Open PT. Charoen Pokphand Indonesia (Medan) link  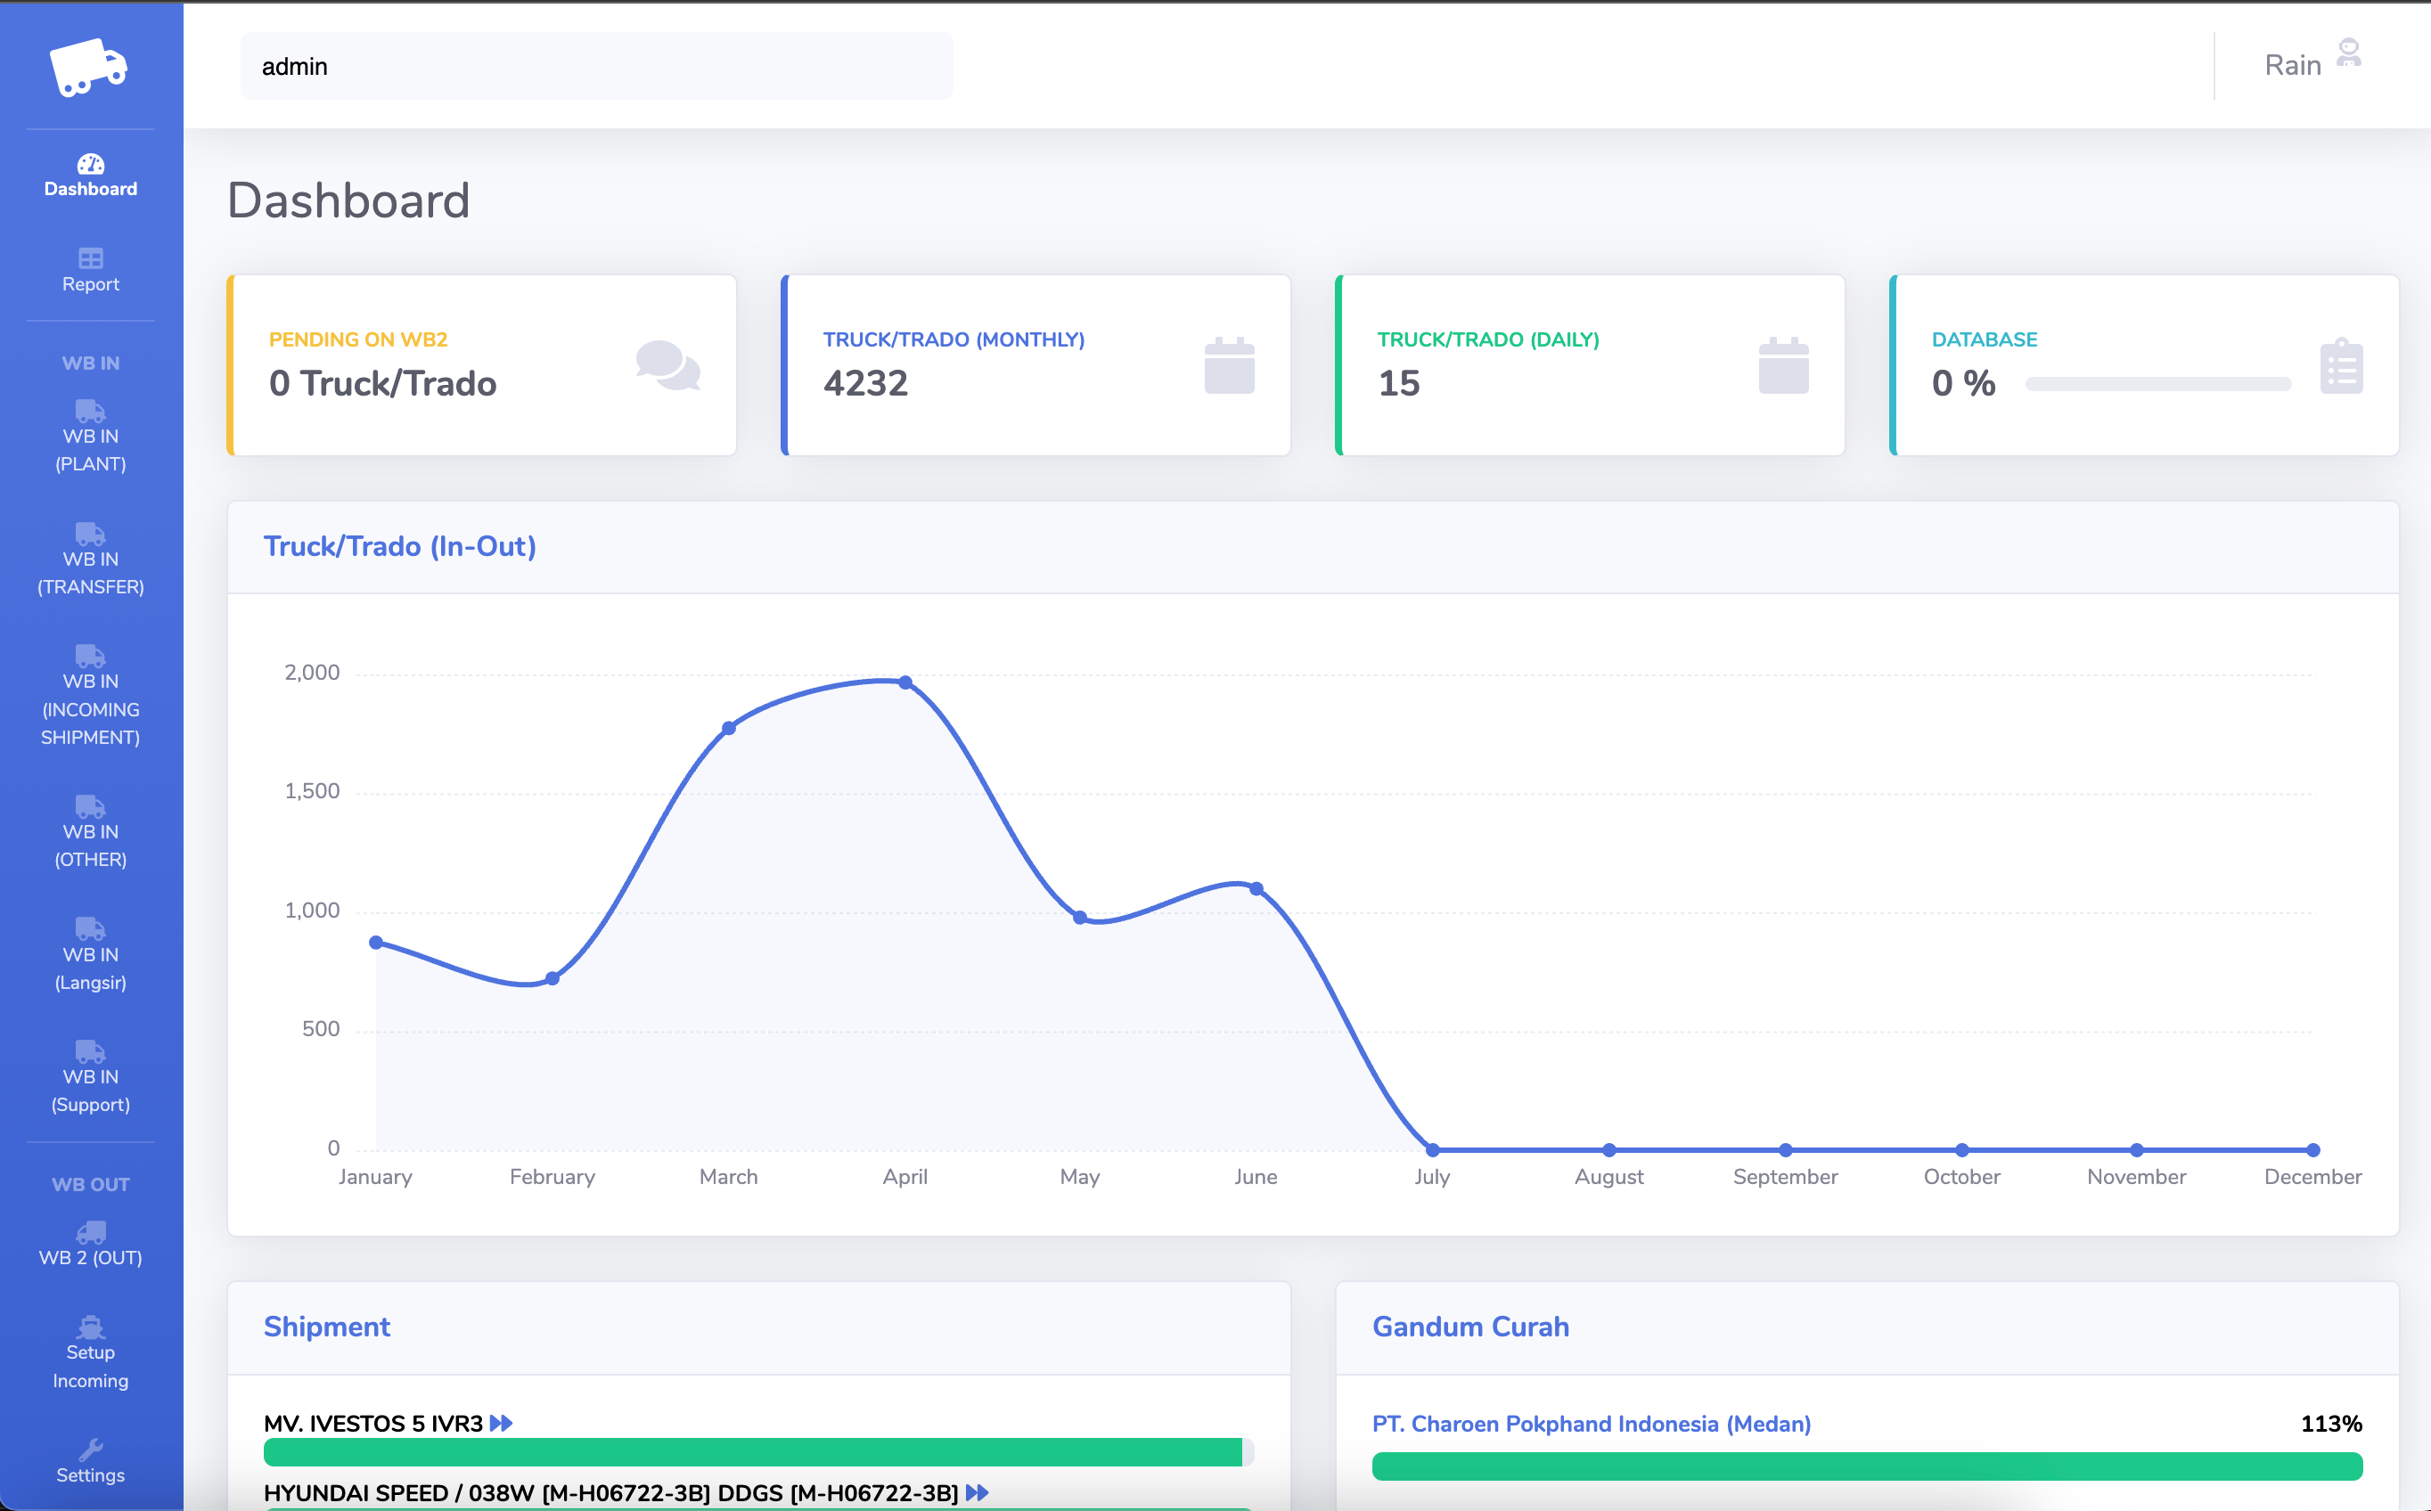(1591, 1423)
